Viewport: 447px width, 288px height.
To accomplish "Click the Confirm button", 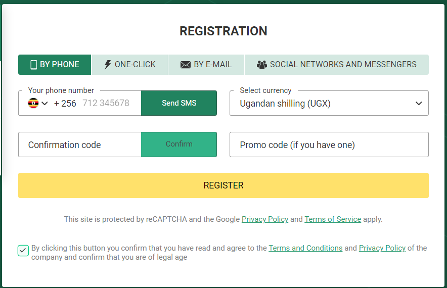I will point(179,145).
